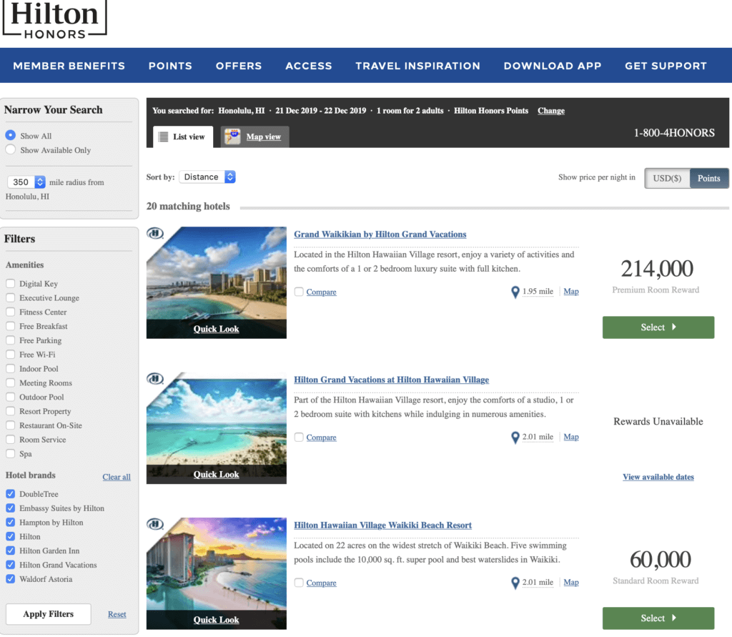Open the Member Benefits menu

click(69, 66)
